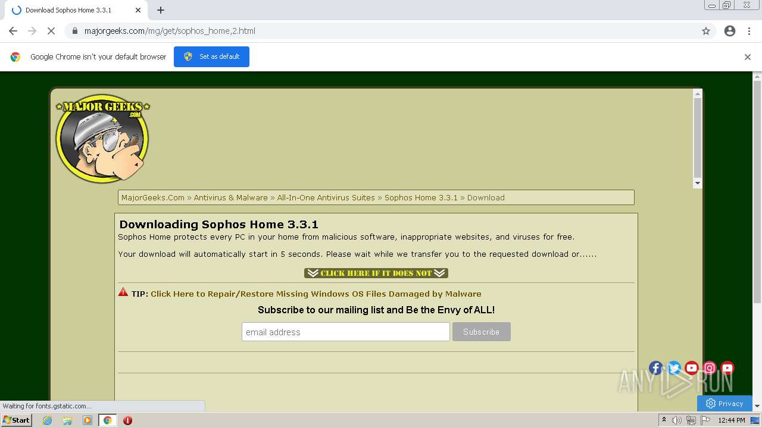Click page scrollbar down arrow
The width and height of the screenshot is (762, 428).
tap(757, 406)
